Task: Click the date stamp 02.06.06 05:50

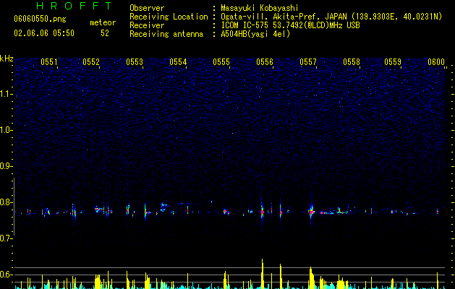Action: click(44, 33)
